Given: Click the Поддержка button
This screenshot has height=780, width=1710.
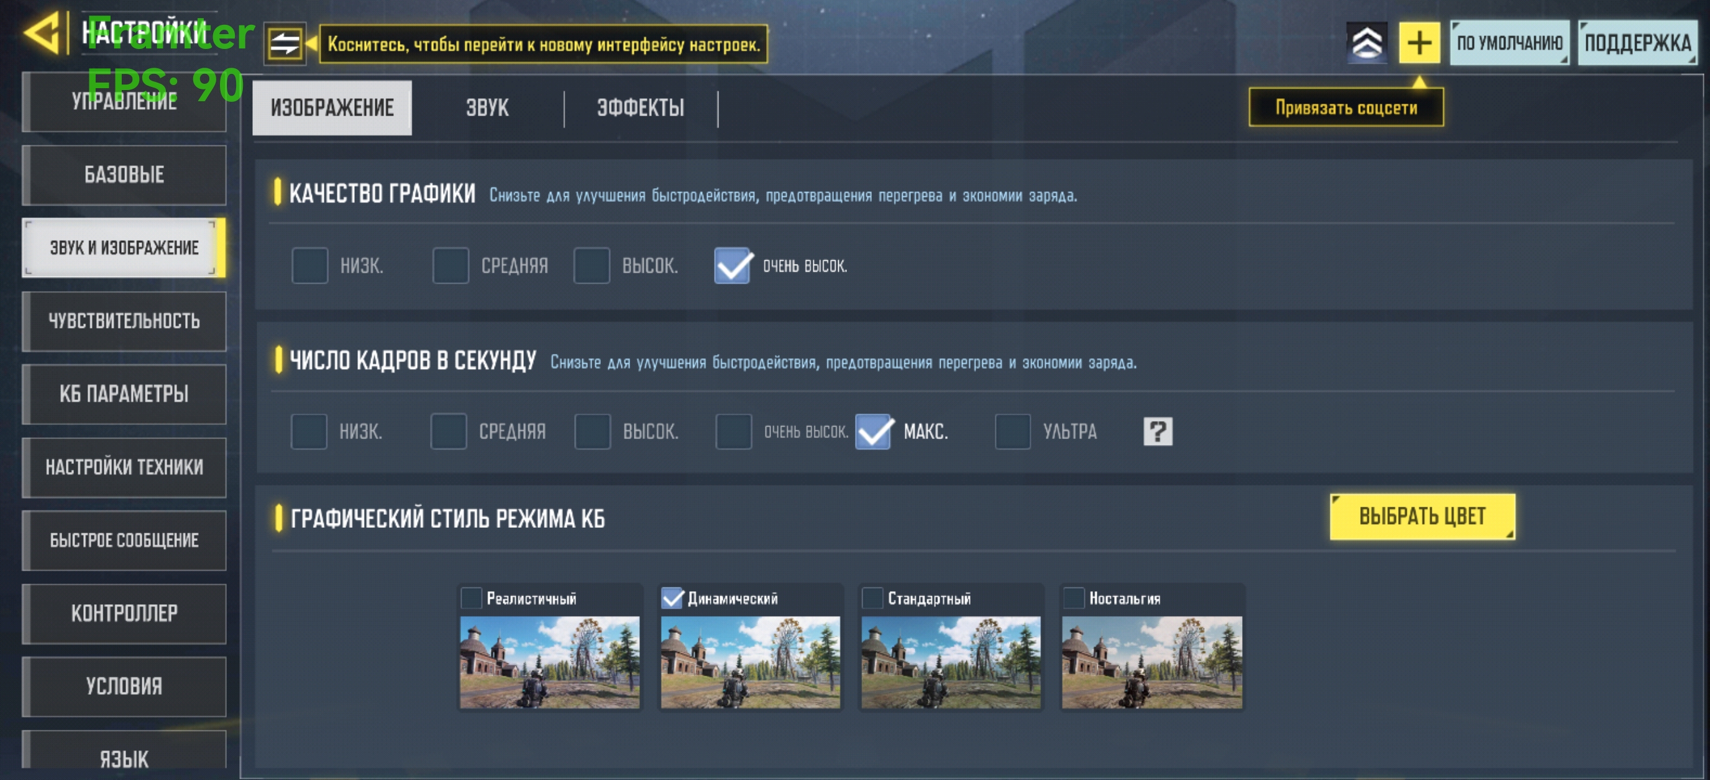Looking at the screenshot, I should (x=1638, y=43).
